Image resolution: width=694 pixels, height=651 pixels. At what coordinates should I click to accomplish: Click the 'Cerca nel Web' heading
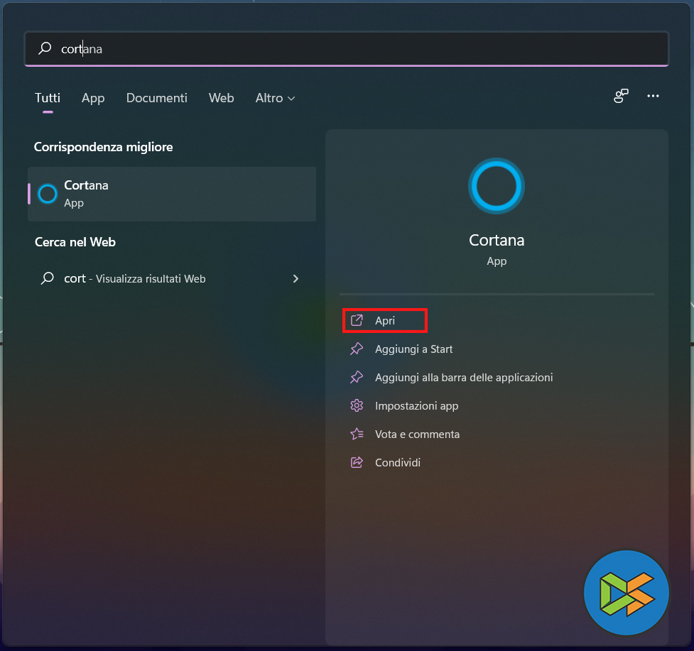(75, 242)
